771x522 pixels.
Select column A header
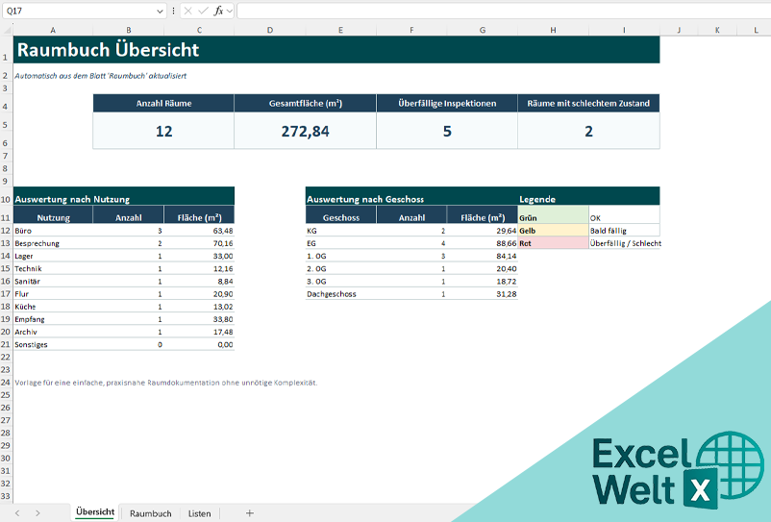(x=53, y=30)
